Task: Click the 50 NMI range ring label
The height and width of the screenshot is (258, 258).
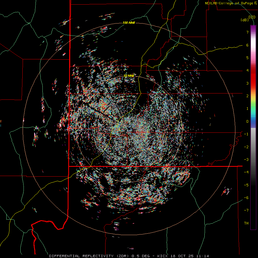Action: [x=129, y=76]
